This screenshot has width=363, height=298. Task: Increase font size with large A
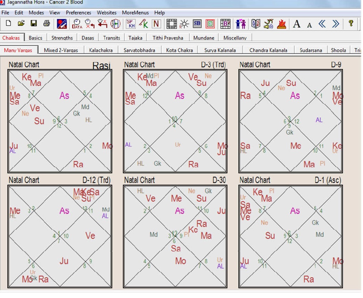(x=296, y=24)
